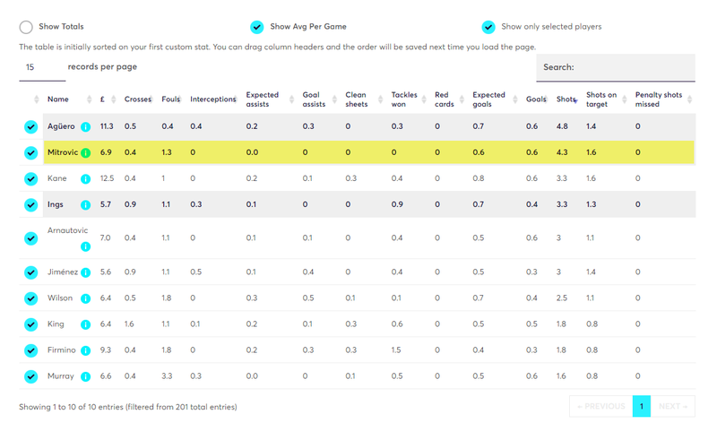717x440 pixels.
Task: Sort table by Shots column
Action: [567, 99]
